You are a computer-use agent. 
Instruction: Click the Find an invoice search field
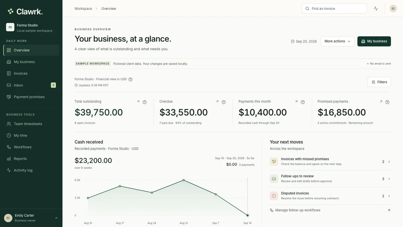click(x=334, y=9)
